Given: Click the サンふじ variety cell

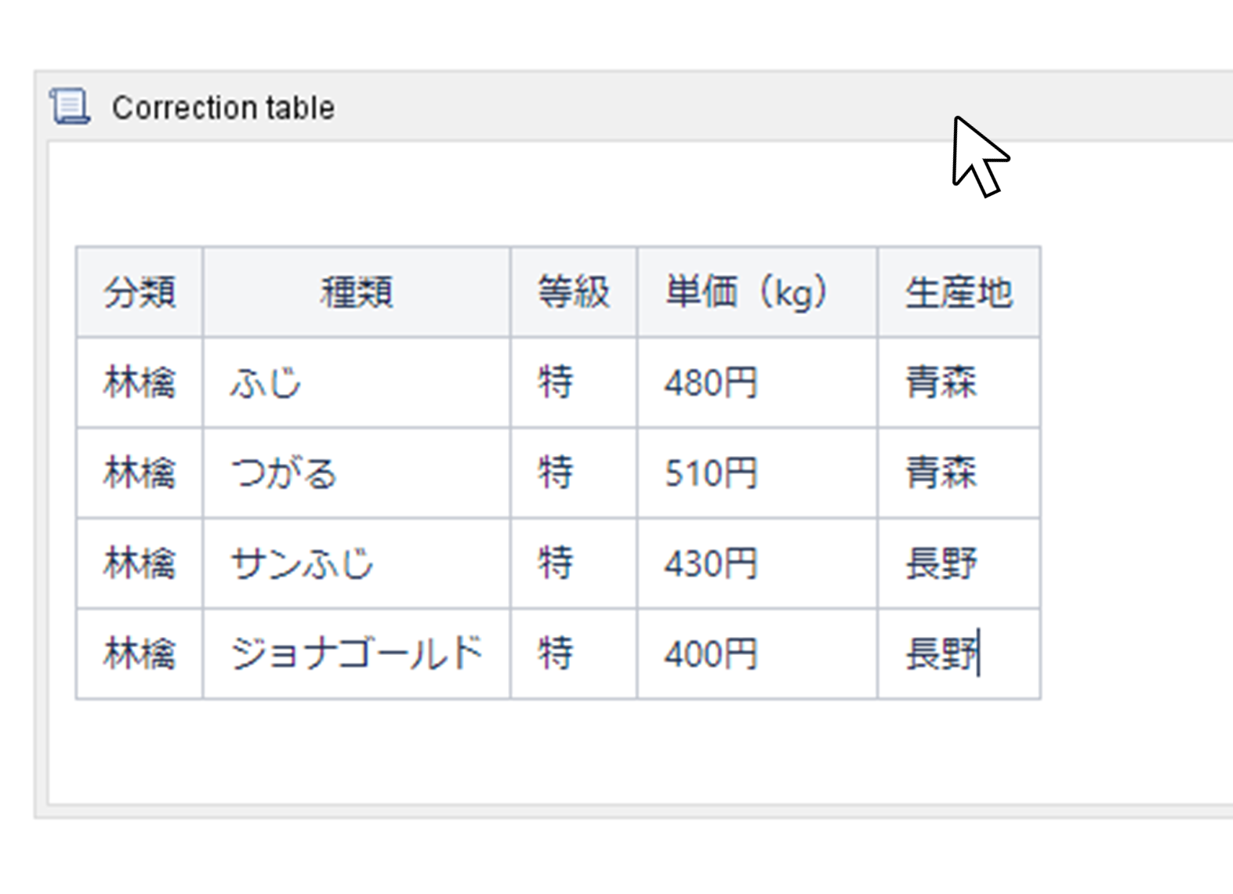Looking at the screenshot, I should (x=357, y=563).
